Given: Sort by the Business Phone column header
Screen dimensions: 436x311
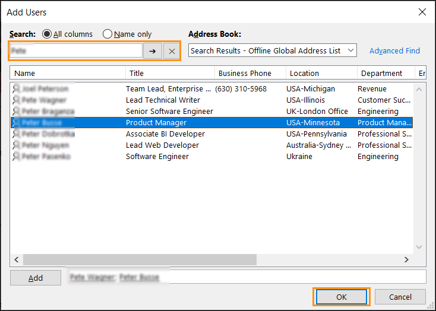Looking at the screenshot, I should click(250, 73).
